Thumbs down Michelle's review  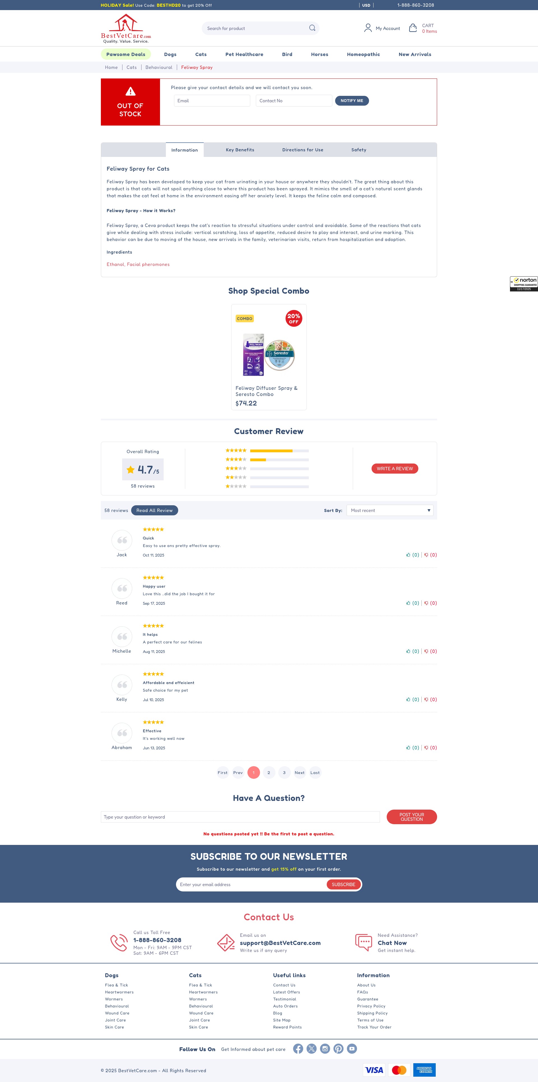pyautogui.click(x=426, y=652)
